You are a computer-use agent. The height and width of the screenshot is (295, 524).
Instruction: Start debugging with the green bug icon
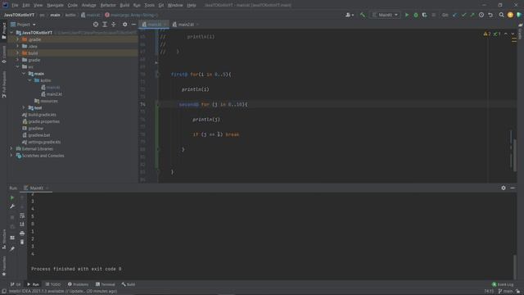click(x=416, y=15)
